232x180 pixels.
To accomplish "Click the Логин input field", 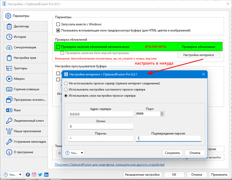I will 101,127.
